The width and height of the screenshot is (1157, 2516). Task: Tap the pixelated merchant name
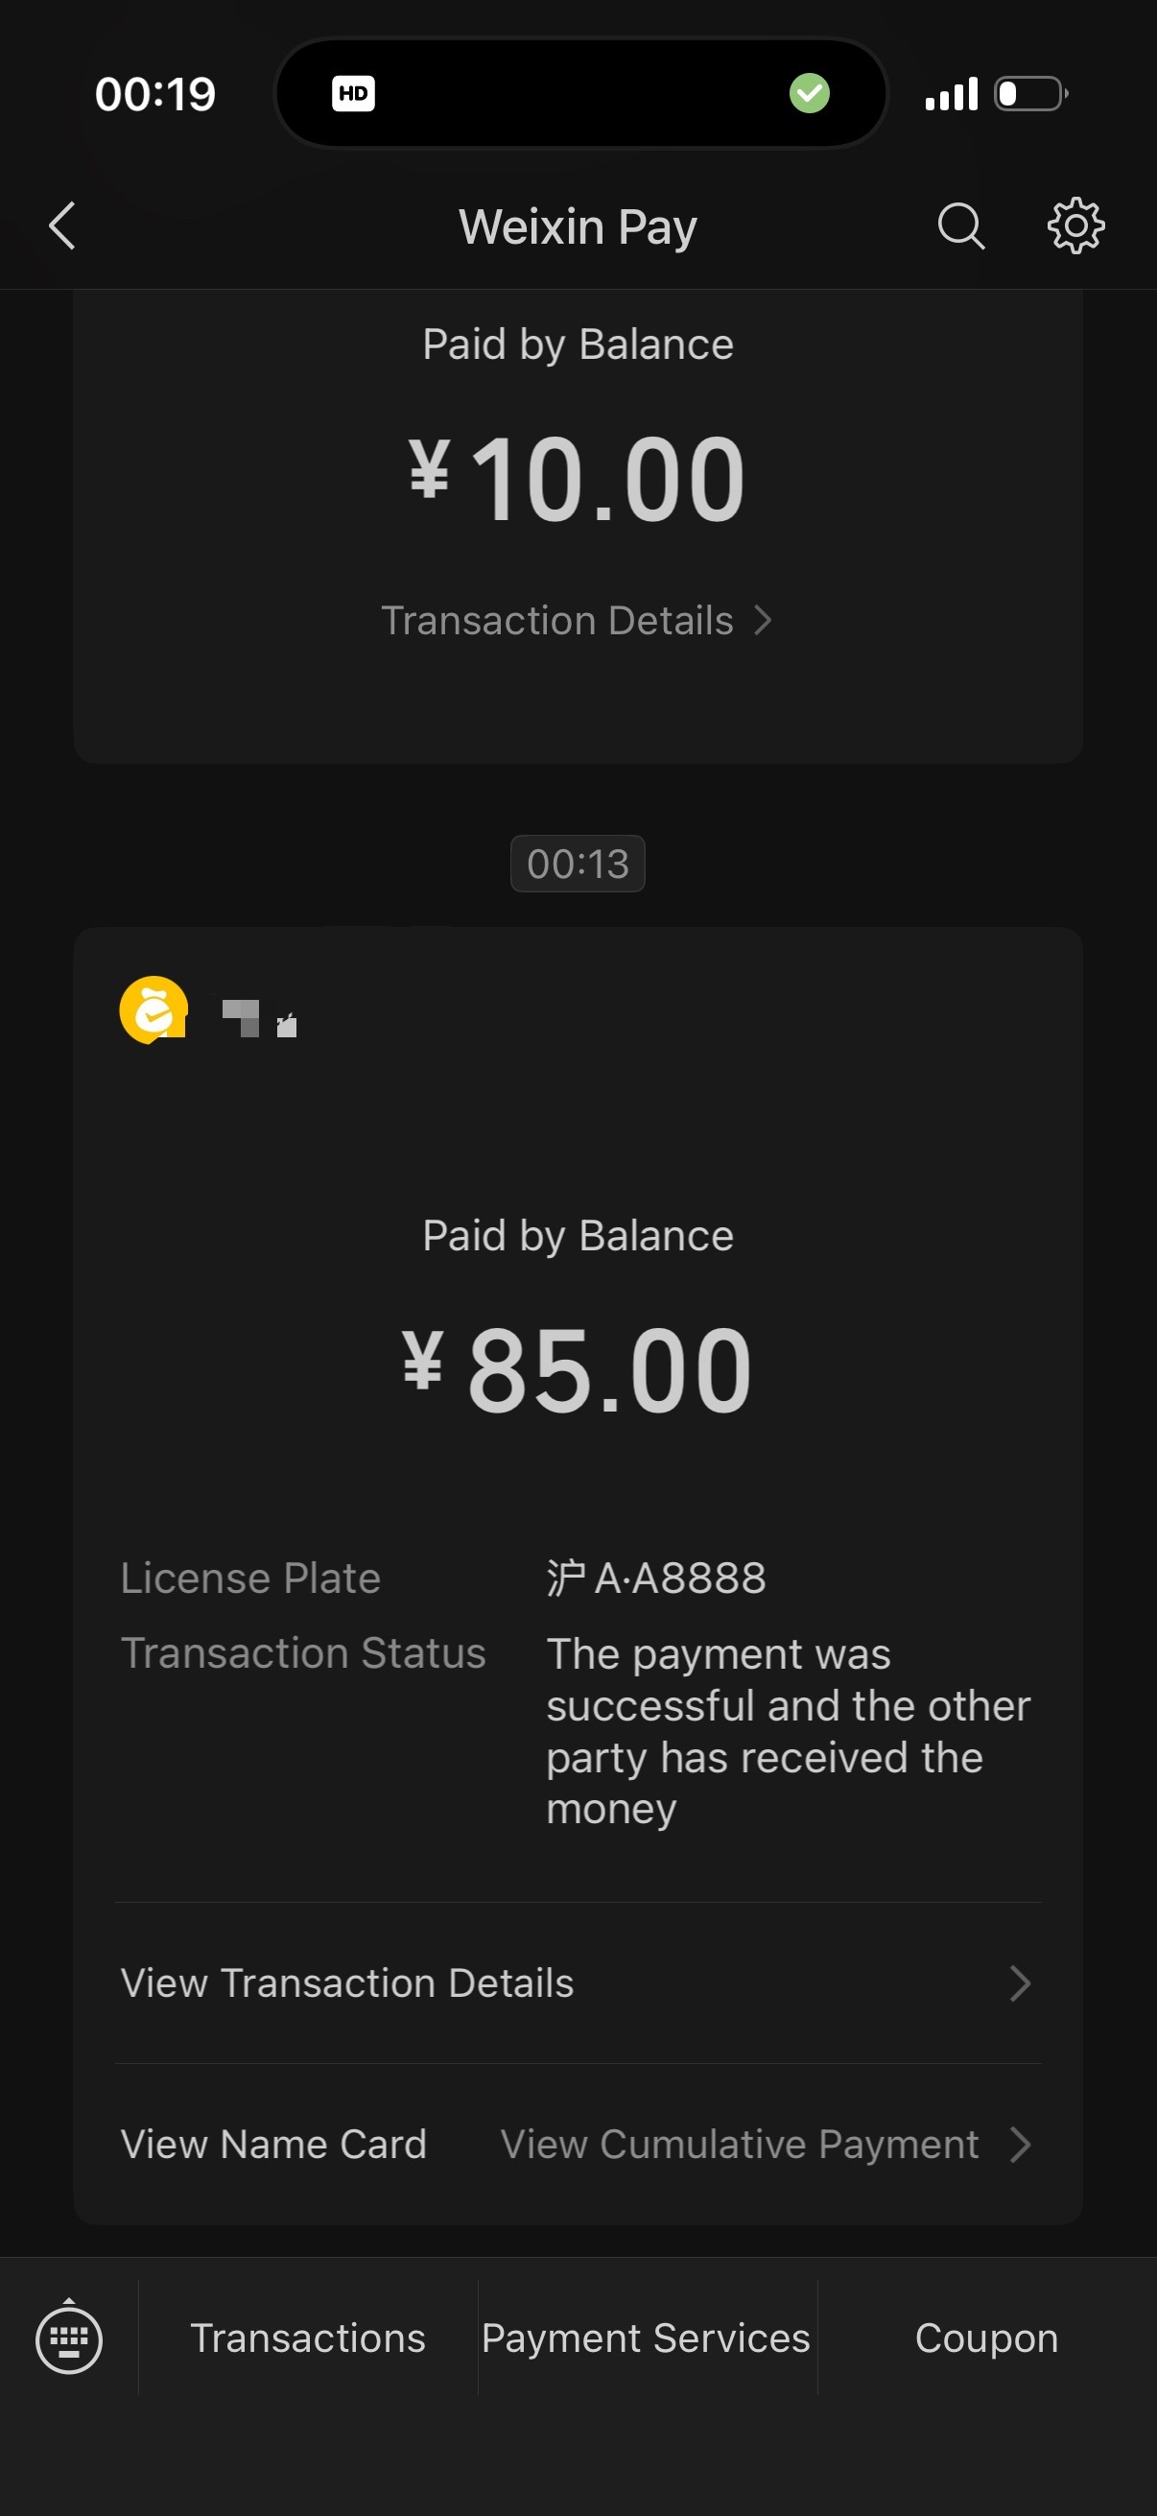[260, 1018]
